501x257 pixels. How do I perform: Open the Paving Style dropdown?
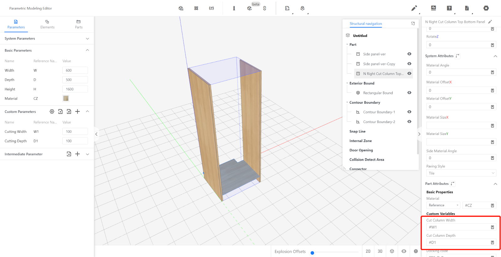[461, 173]
